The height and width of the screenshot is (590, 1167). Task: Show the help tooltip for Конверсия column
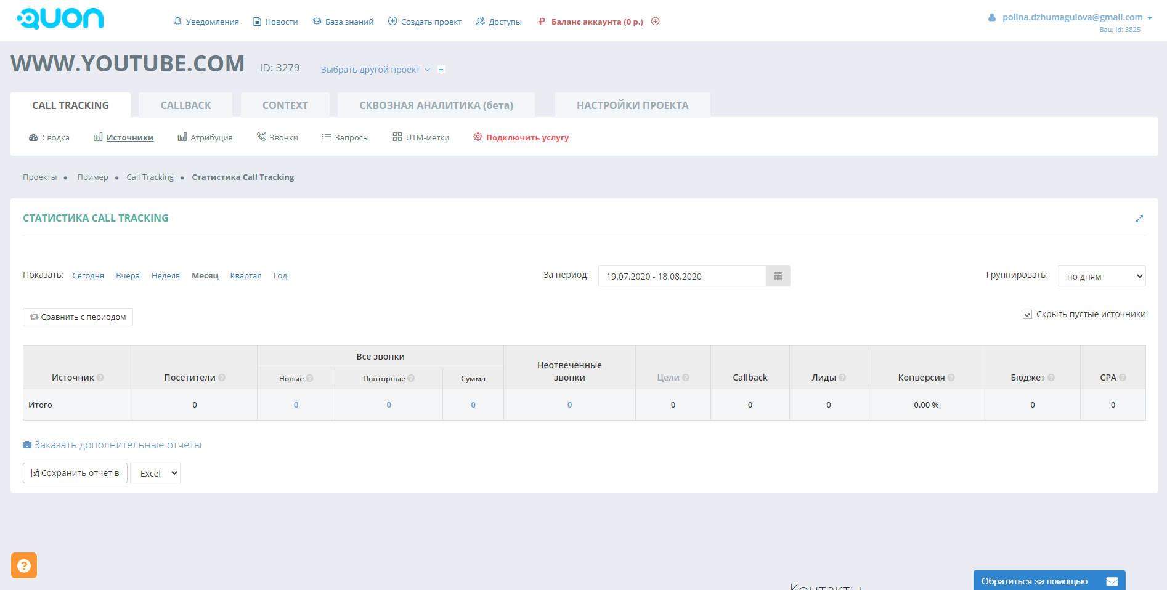click(951, 378)
